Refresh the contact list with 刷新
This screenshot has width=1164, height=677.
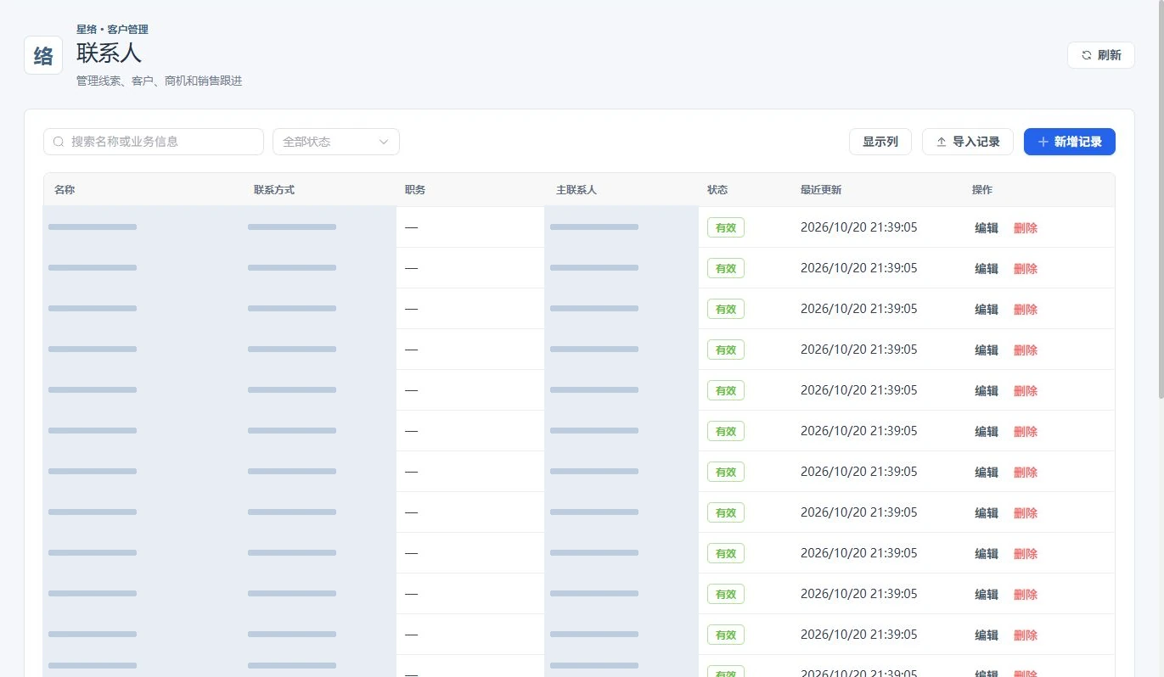1100,55
